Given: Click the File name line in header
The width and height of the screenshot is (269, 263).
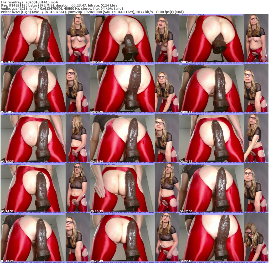Looking at the screenshot, I should (x=29, y=2).
